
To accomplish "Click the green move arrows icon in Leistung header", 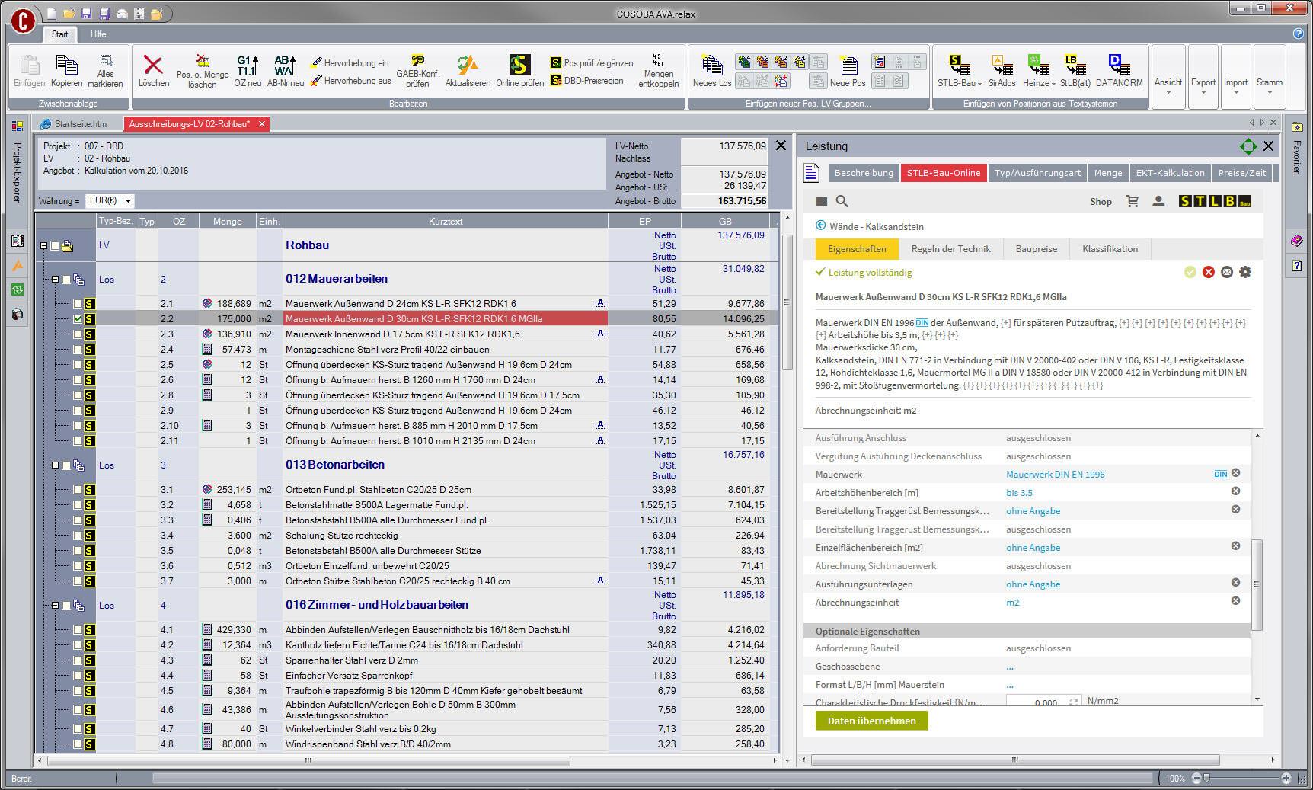I will [1248, 146].
